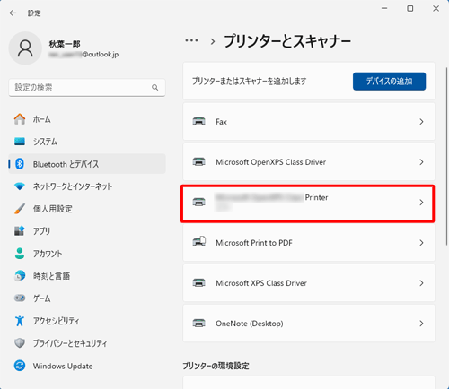Click the Windows Update sync icon
449x389 pixels.
20,366
